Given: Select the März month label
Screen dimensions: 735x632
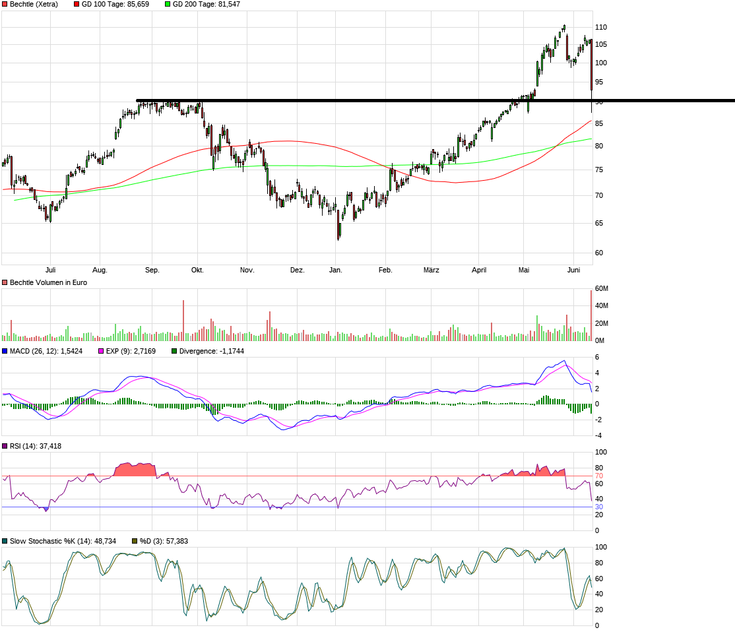Looking at the screenshot, I should tap(431, 270).
